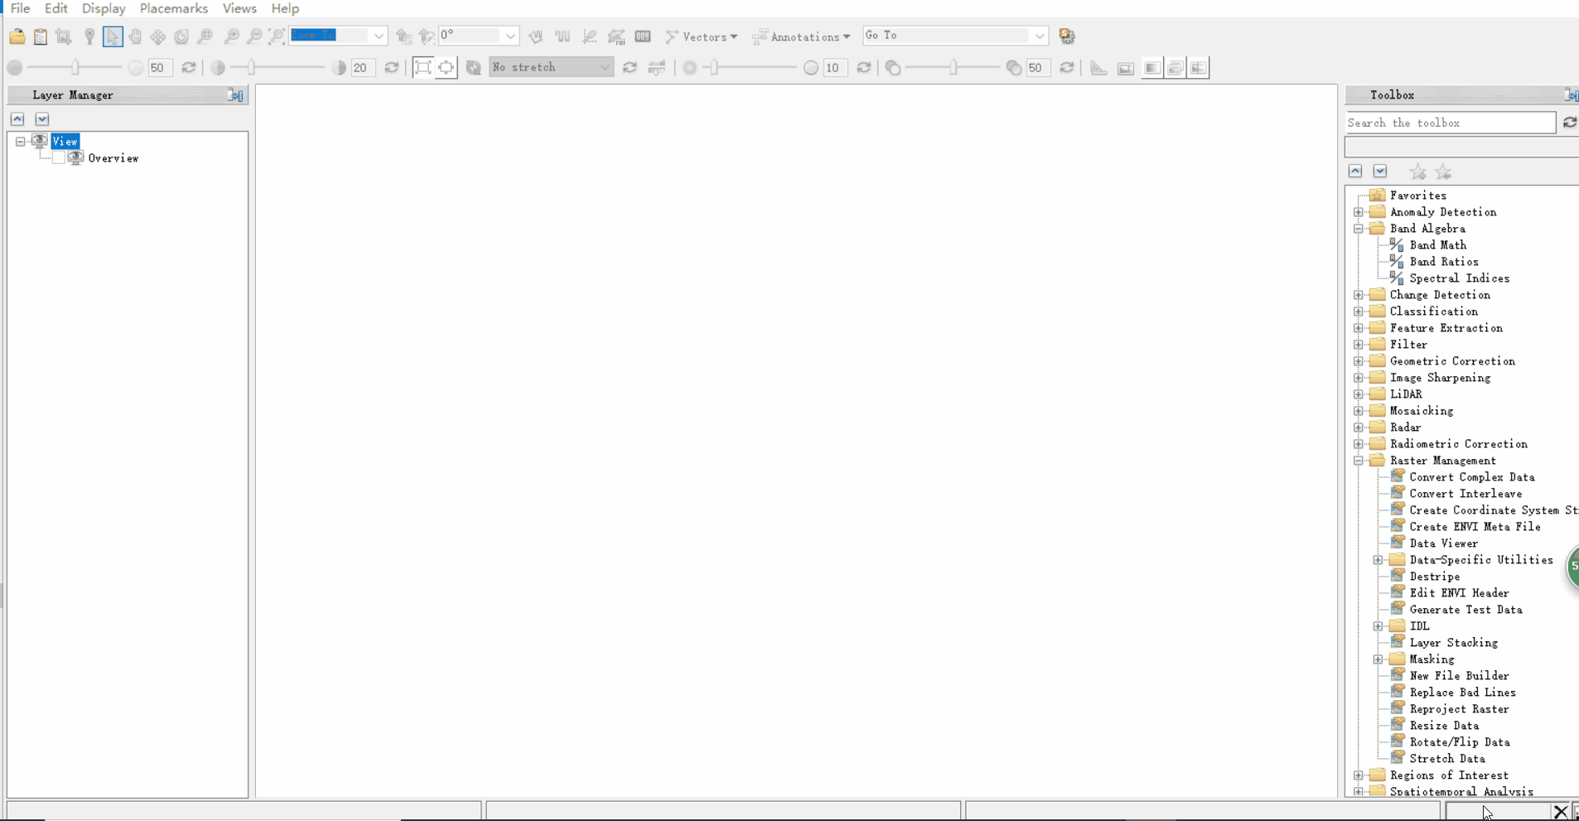Expand the Data-Specific Utilities subfolder
Viewport: 1579px width, 821px height.
(1379, 560)
